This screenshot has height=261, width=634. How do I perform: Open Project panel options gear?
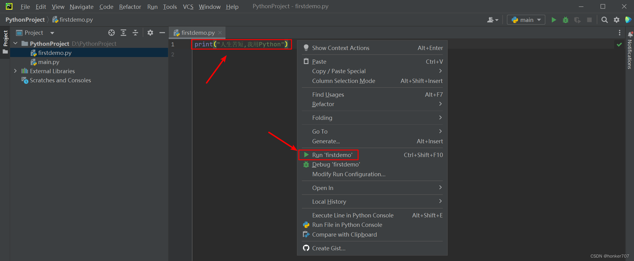pyautogui.click(x=150, y=33)
